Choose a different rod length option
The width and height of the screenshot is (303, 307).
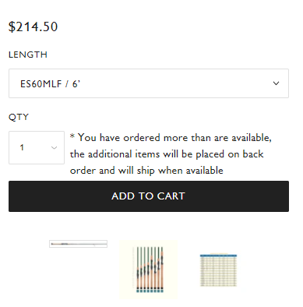pyautogui.click(x=149, y=83)
